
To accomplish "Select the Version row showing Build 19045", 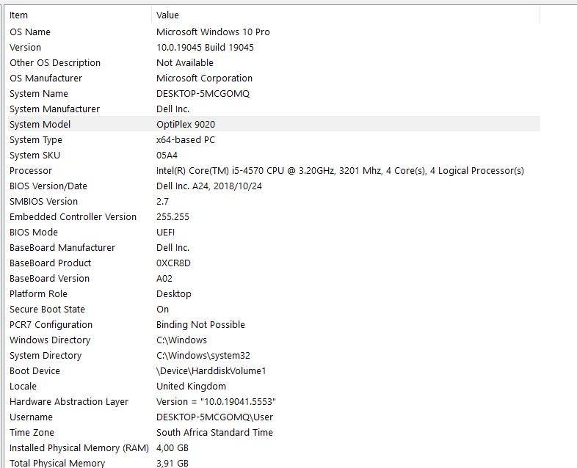I will [26, 47].
